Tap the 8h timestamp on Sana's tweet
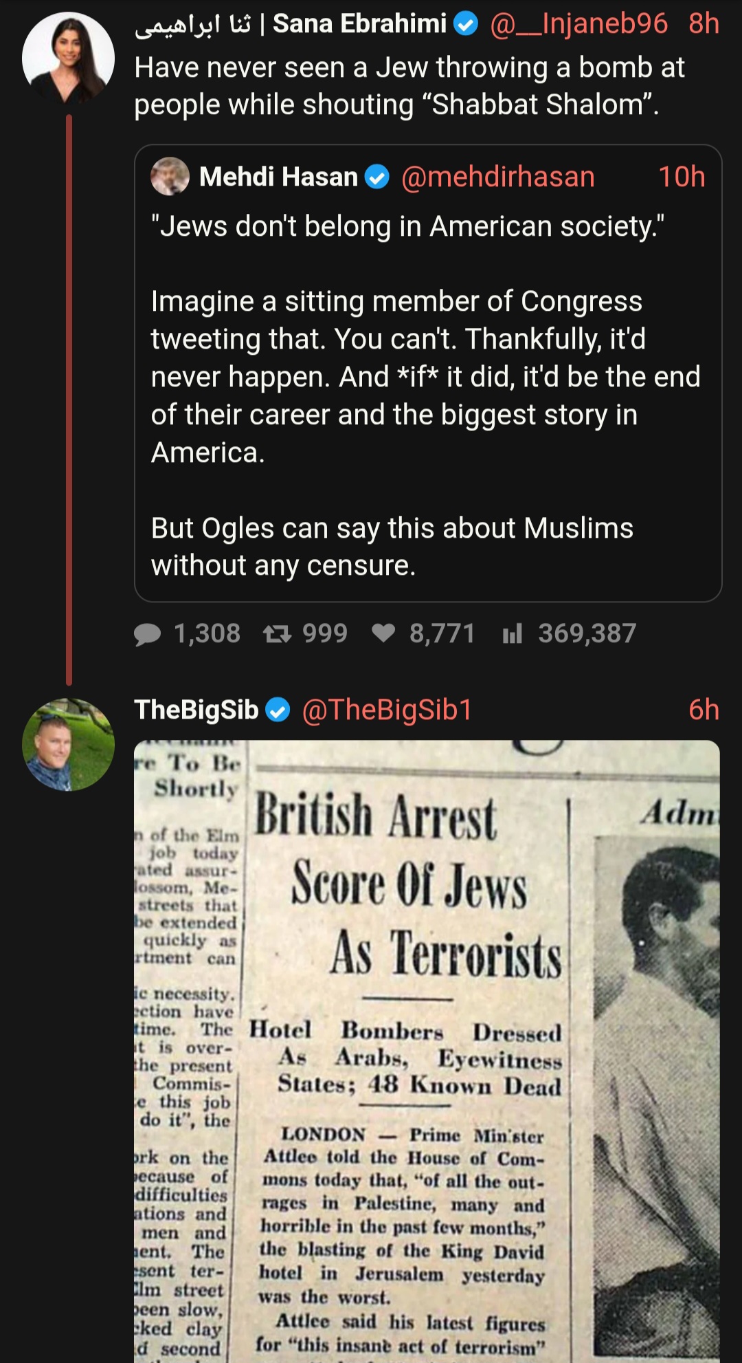Viewport: 742px width, 1363px height. [704, 24]
